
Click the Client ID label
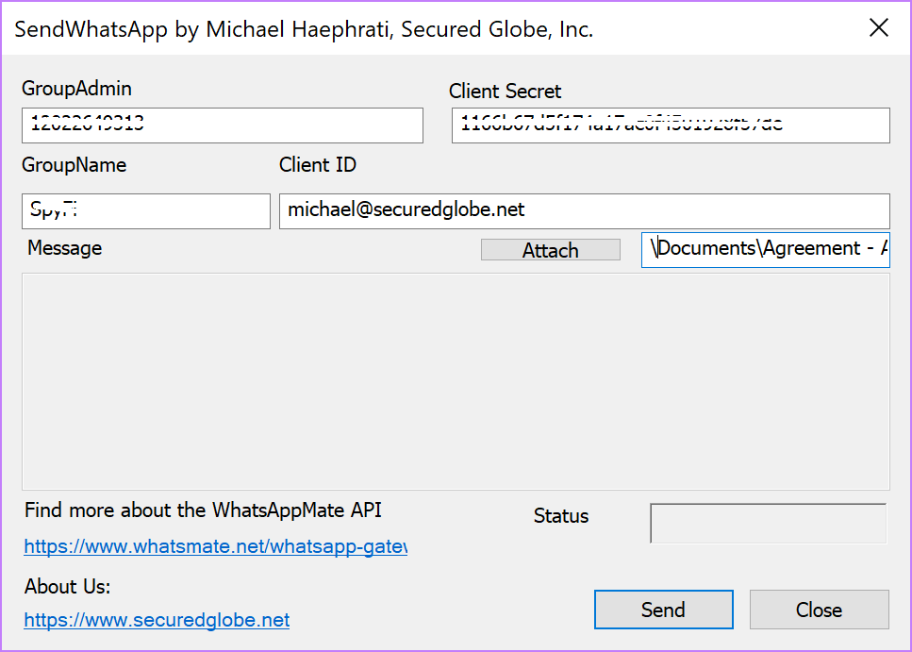(318, 165)
